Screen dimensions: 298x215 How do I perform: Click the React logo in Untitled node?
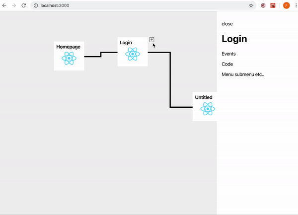pyautogui.click(x=208, y=109)
